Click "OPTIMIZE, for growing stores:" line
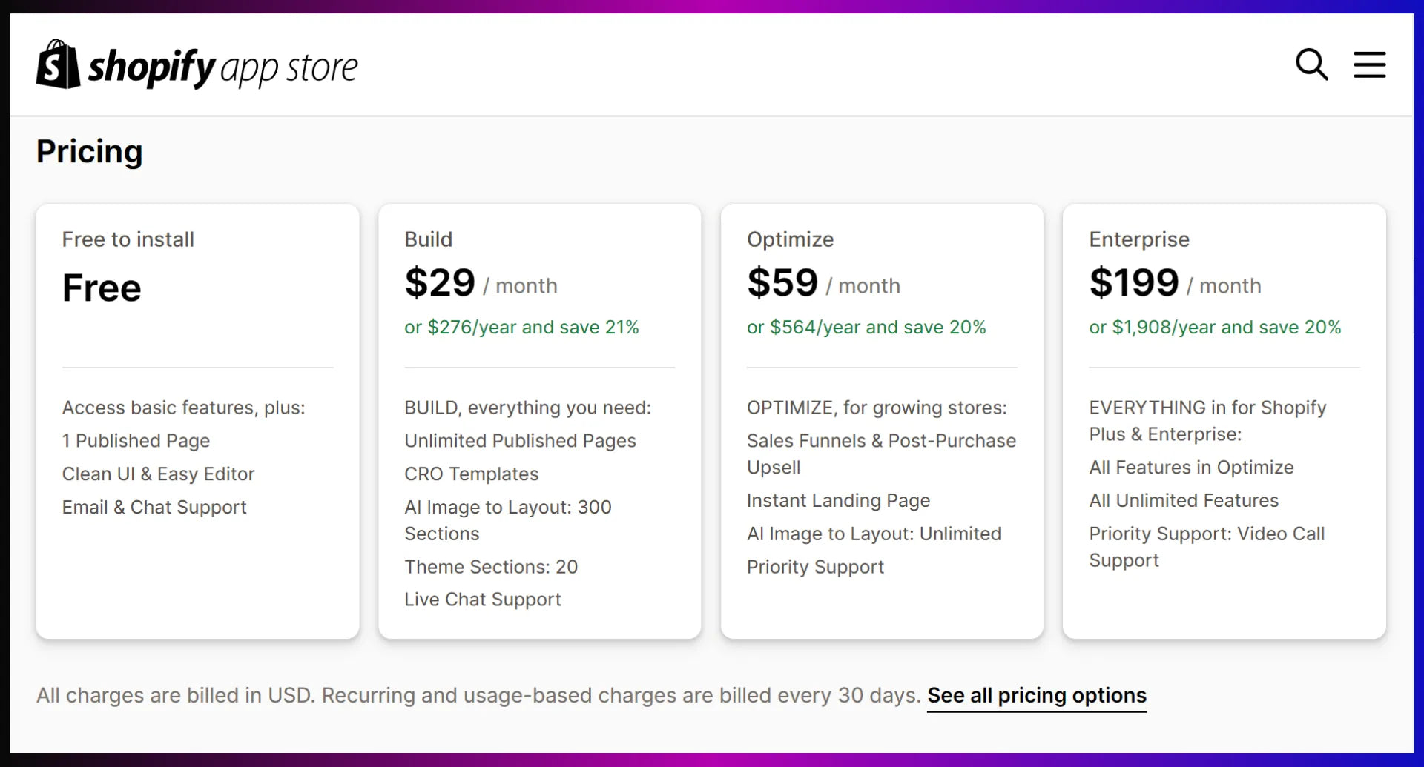This screenshot has height=767, width=1424. 877,408
